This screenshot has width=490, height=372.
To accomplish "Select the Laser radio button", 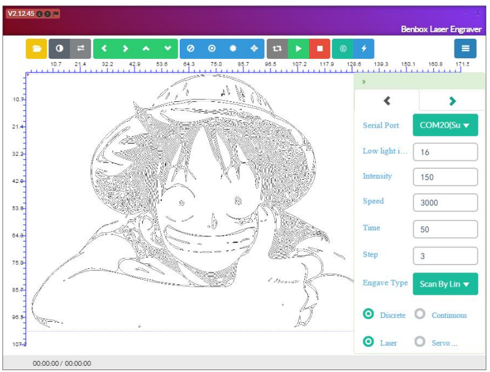I will coord(369,341).
